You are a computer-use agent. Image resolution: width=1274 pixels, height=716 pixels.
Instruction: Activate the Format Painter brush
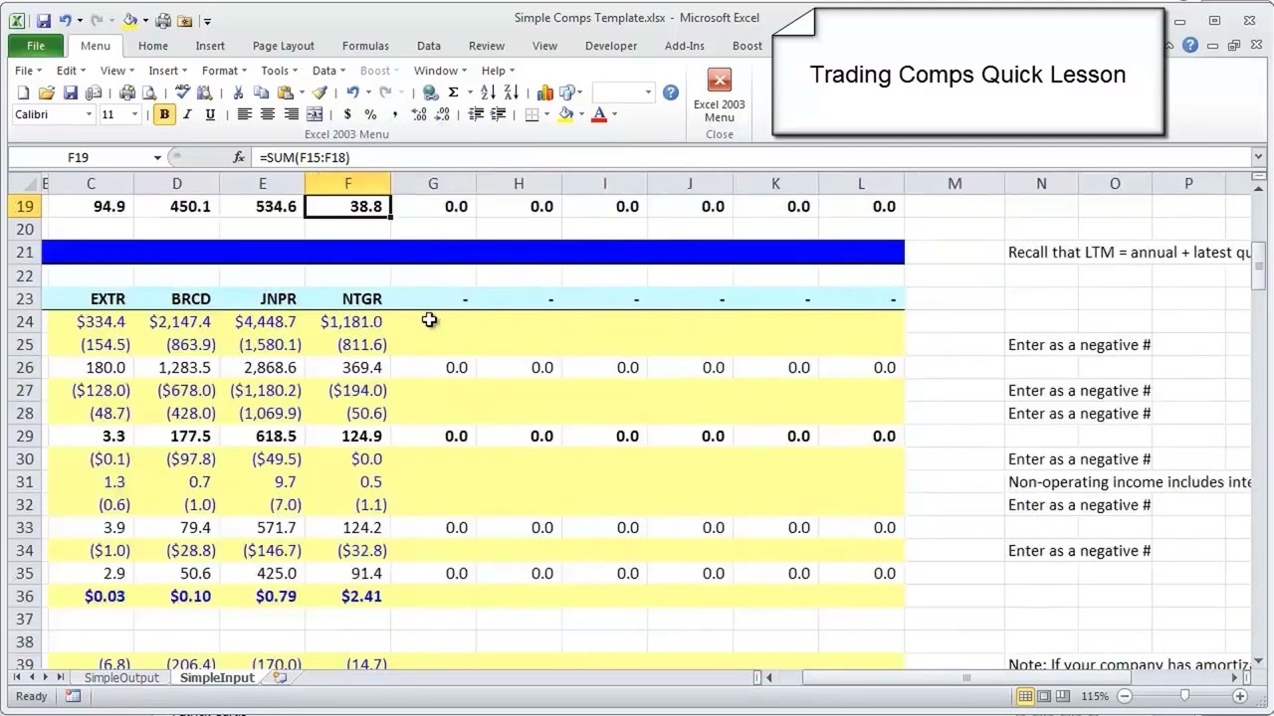(x=319, y=92)
